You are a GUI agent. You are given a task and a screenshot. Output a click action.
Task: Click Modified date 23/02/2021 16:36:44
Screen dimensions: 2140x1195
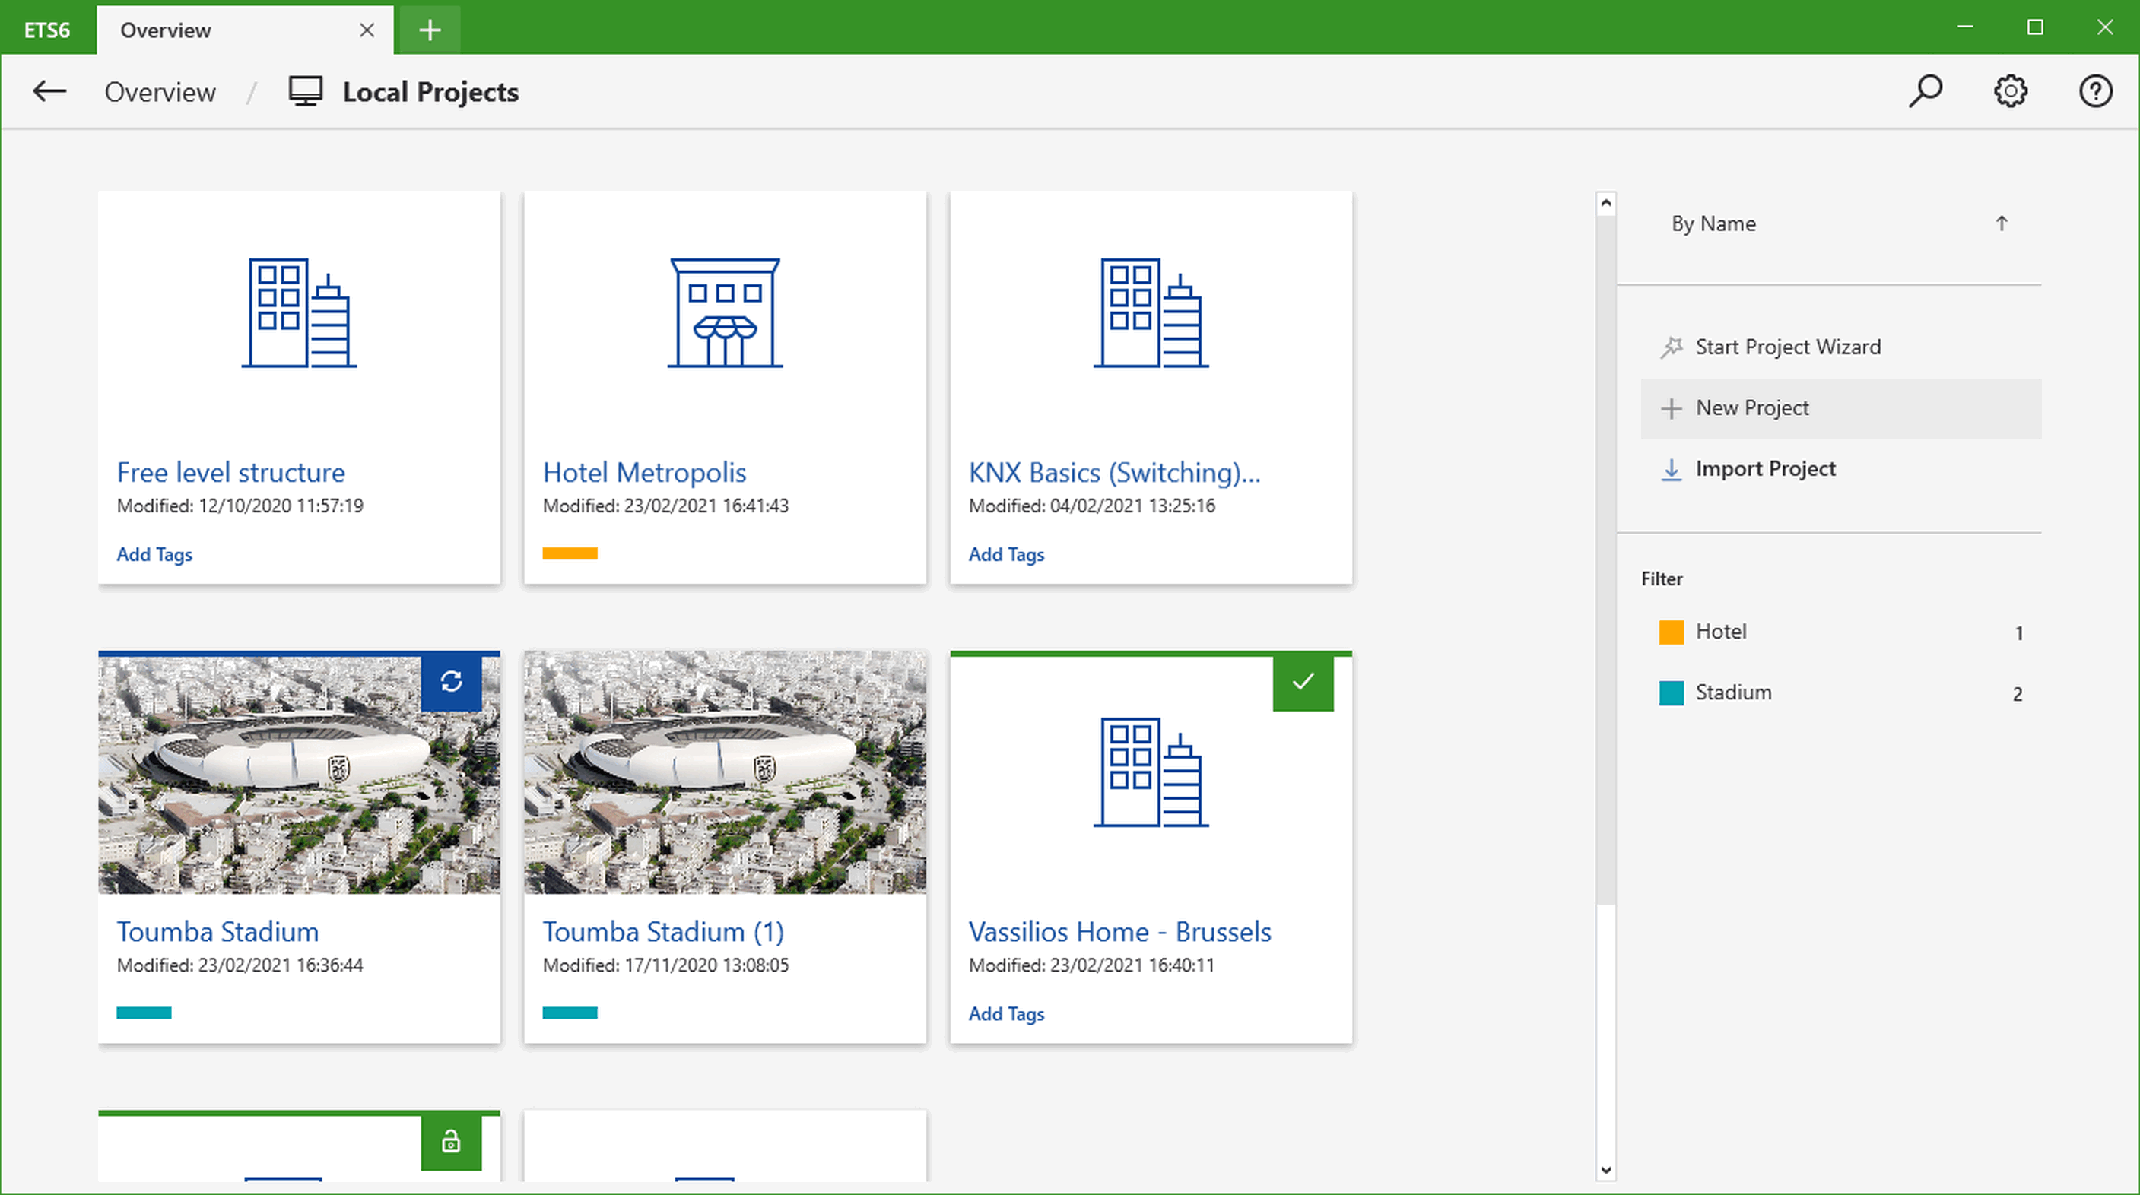(240, 965)
